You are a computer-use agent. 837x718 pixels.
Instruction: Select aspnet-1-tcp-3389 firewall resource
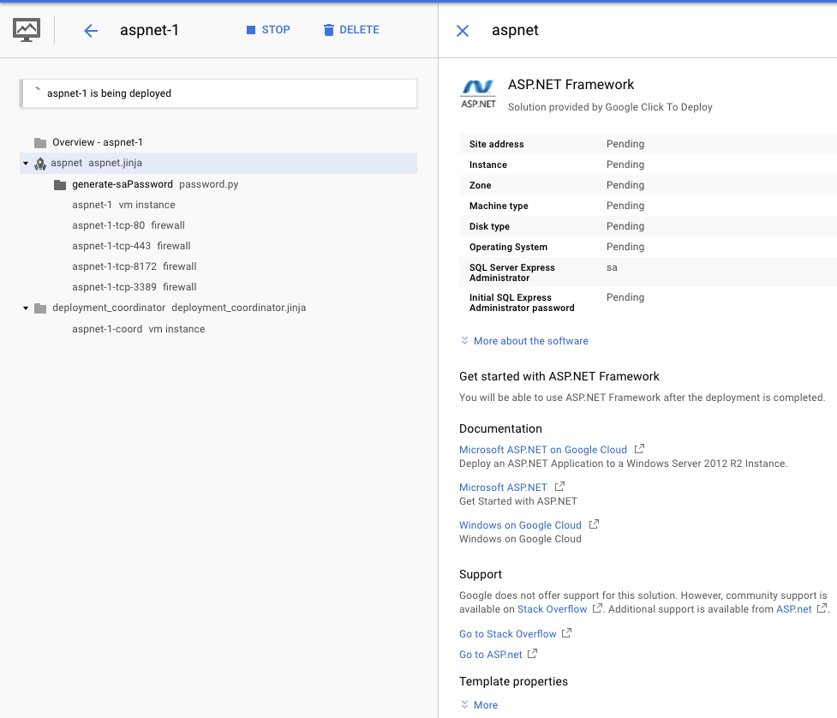[134, 288]
